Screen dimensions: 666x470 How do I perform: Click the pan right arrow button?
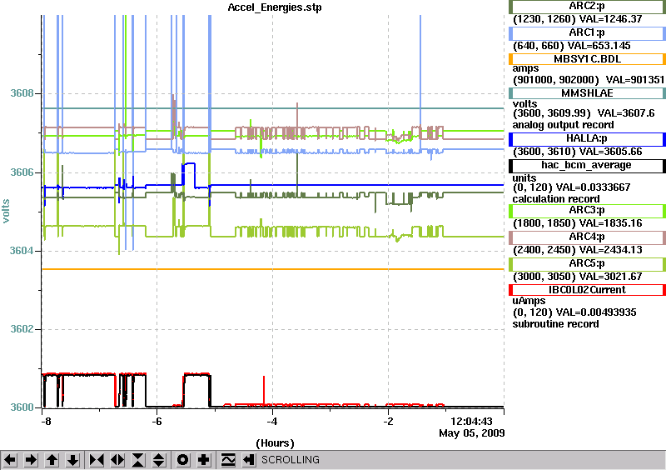point(31,460)
